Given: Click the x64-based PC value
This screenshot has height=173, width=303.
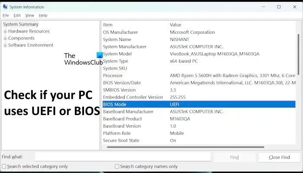Looking at the screenshot, I should coord(184,61).
